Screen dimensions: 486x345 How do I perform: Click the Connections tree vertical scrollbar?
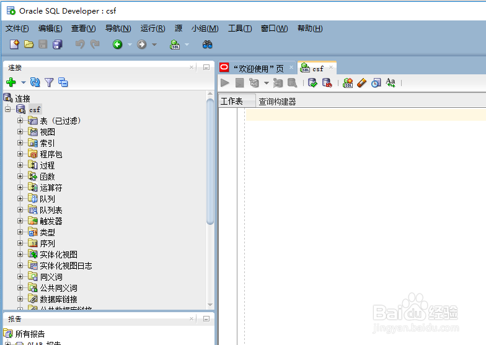click(x=210, y=161)
